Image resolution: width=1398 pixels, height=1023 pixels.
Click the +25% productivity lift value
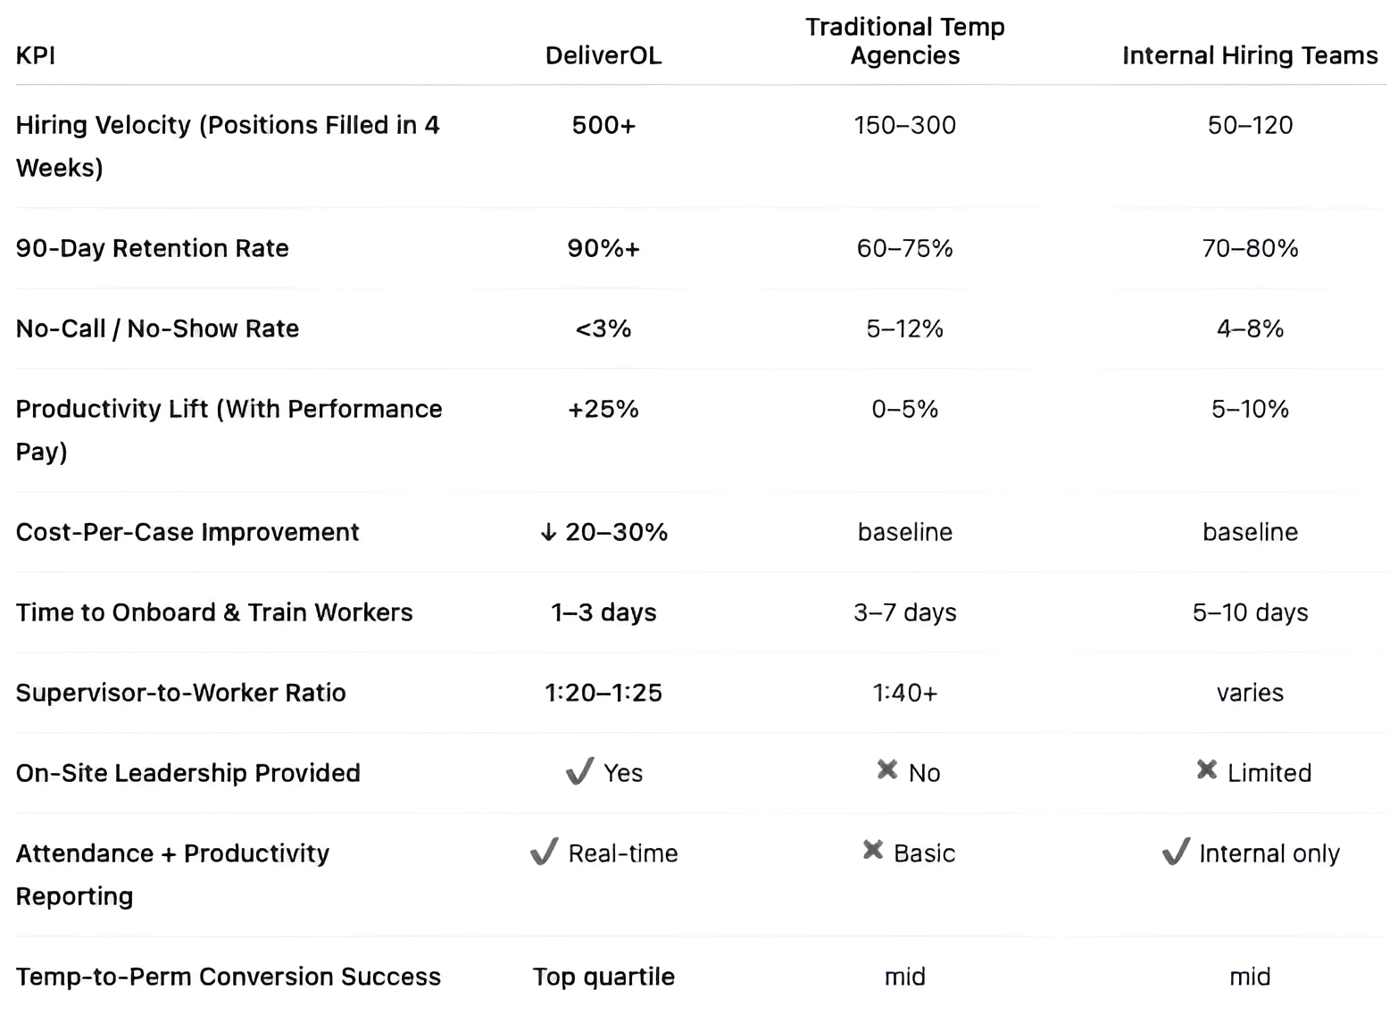pyautogui.click(x=603, y=409)
